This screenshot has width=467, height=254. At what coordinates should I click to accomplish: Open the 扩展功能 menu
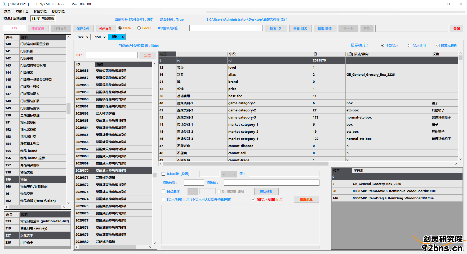point(40,12)
